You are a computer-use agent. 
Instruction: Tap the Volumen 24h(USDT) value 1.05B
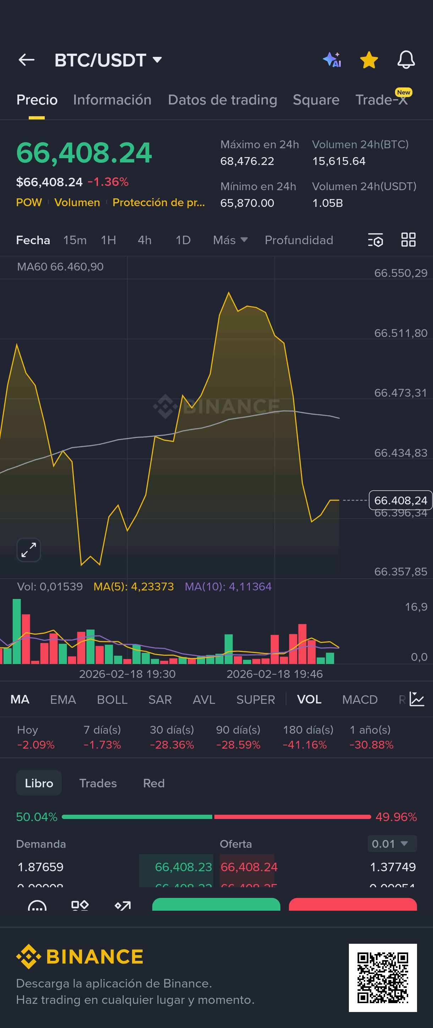[x=328, y=203]
